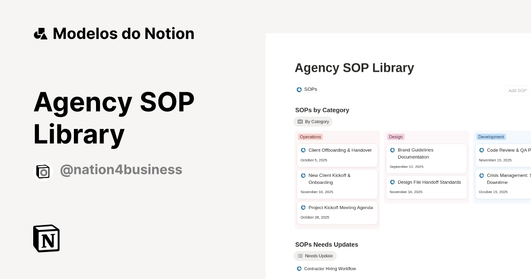Switch to the By Category view
Viewport: 531px width, 279px height.
coord(313,121)
